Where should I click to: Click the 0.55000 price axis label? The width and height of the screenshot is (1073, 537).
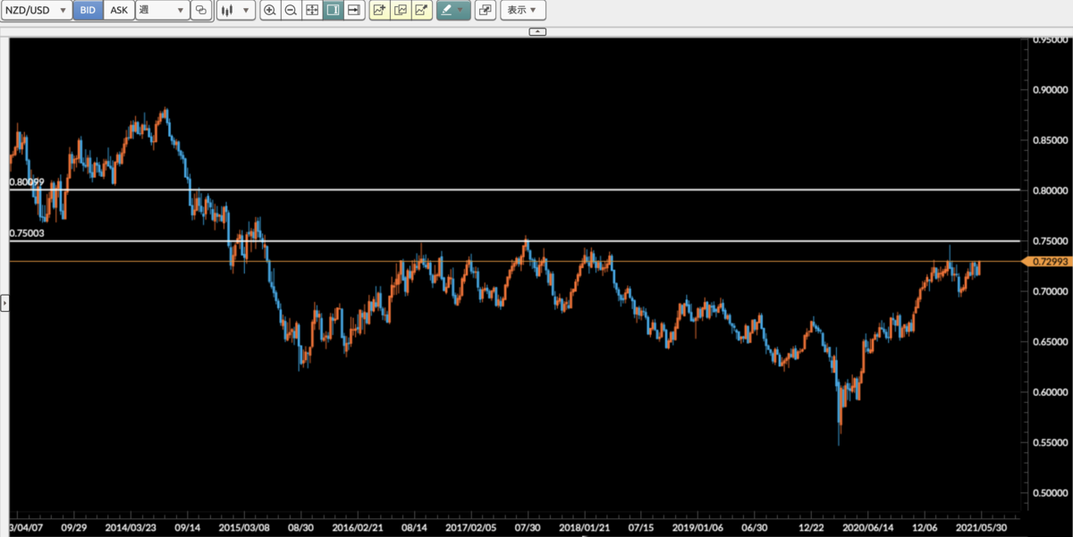(x=1050, y=443)
